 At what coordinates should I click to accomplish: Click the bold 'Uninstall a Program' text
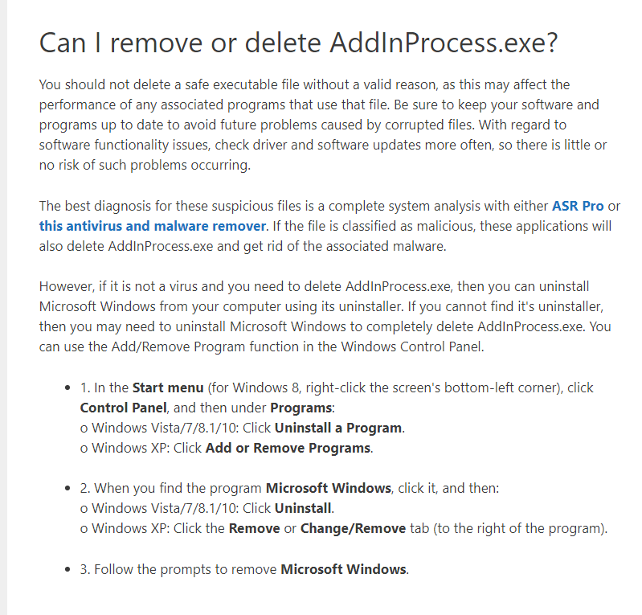tap(338, 428)
